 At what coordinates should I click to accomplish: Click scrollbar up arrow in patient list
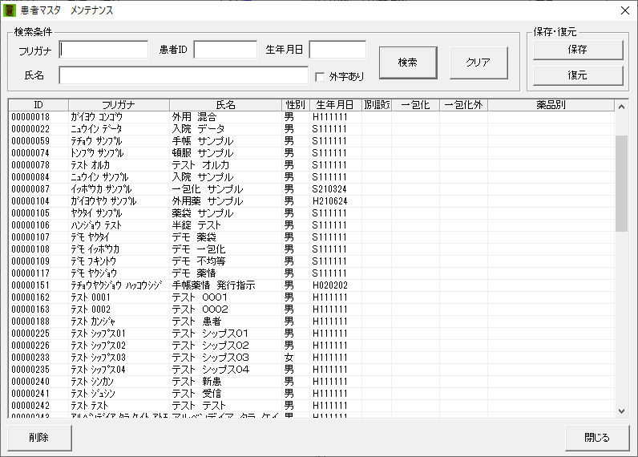[621, 106]
